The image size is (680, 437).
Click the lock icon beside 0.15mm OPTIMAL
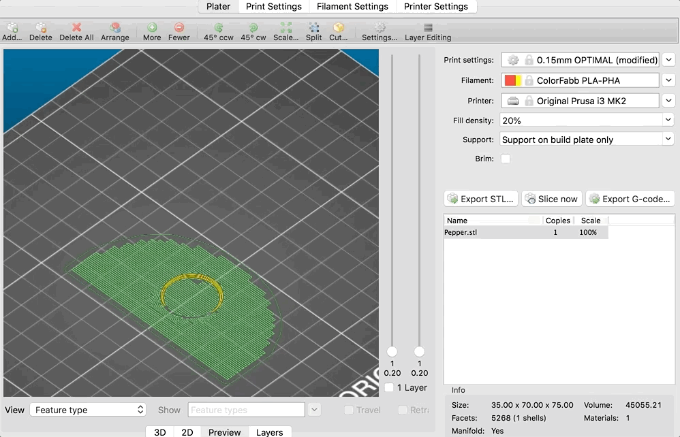(529, 60)
